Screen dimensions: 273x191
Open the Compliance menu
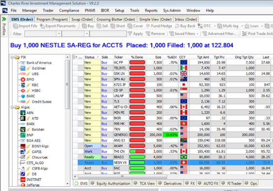(x=69, y=11)
